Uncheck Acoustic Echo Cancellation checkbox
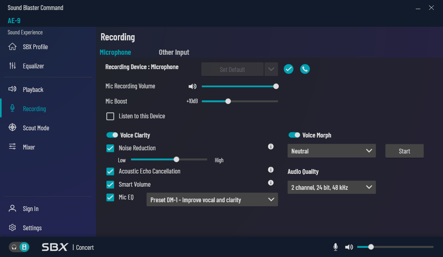The width and height of the screenshot is (443, 257). coord(110,171)
